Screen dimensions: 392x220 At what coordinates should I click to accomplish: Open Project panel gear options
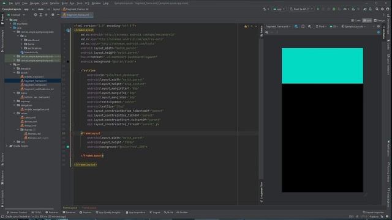[53, 15]
